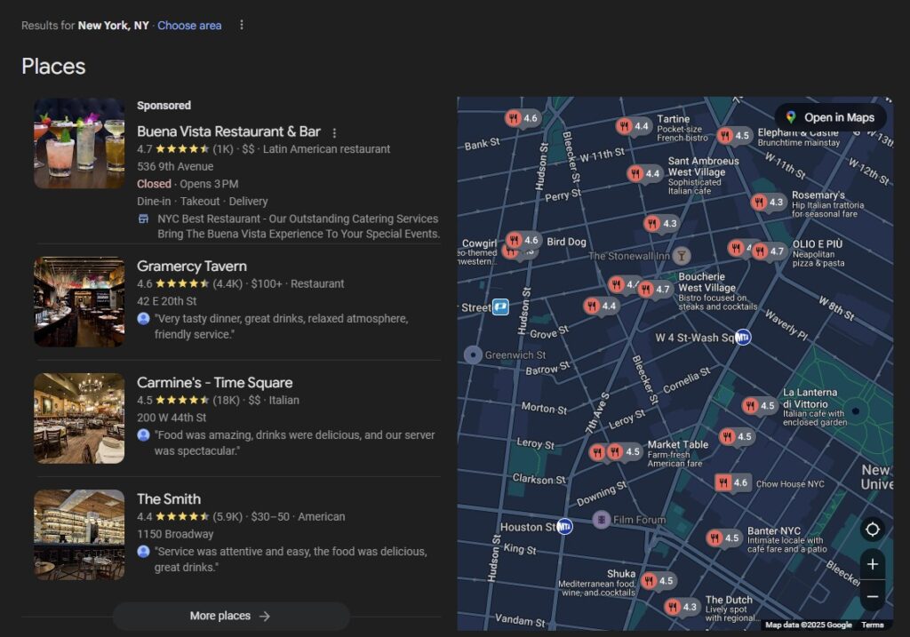Zoom in on the map

coord(872,564)
